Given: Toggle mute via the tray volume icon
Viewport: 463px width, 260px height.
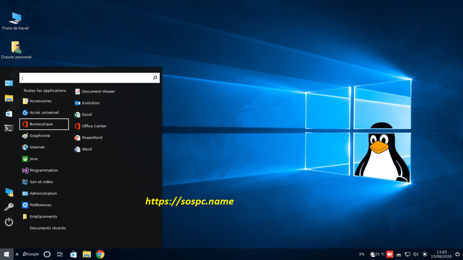Looking at the screenshot, I should click(x=416, y=254).
